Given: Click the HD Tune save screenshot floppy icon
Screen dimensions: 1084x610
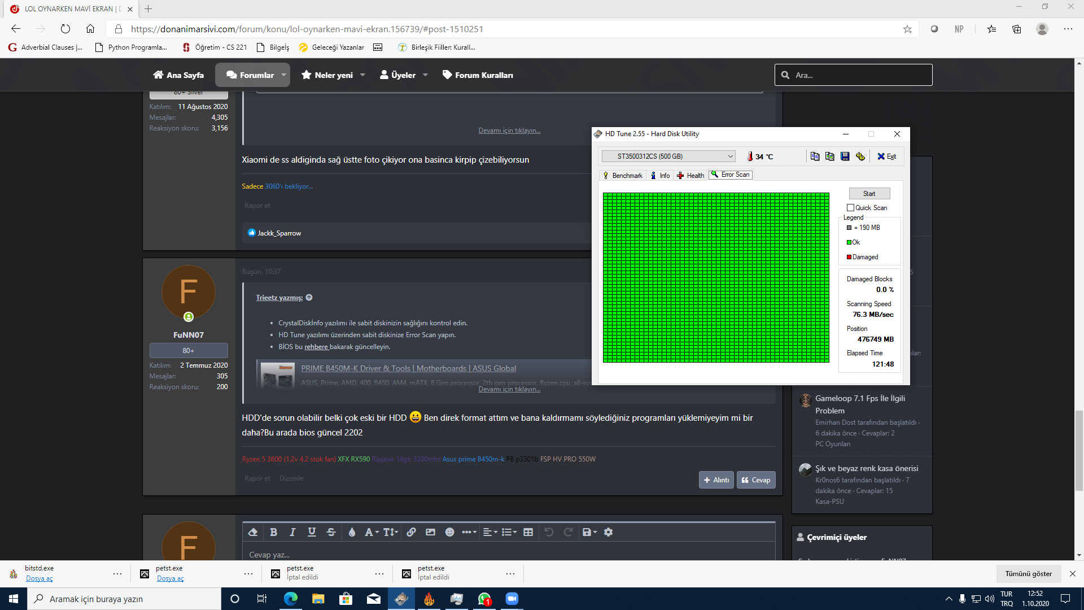Looking at the screenshot, I should [845, 156].
